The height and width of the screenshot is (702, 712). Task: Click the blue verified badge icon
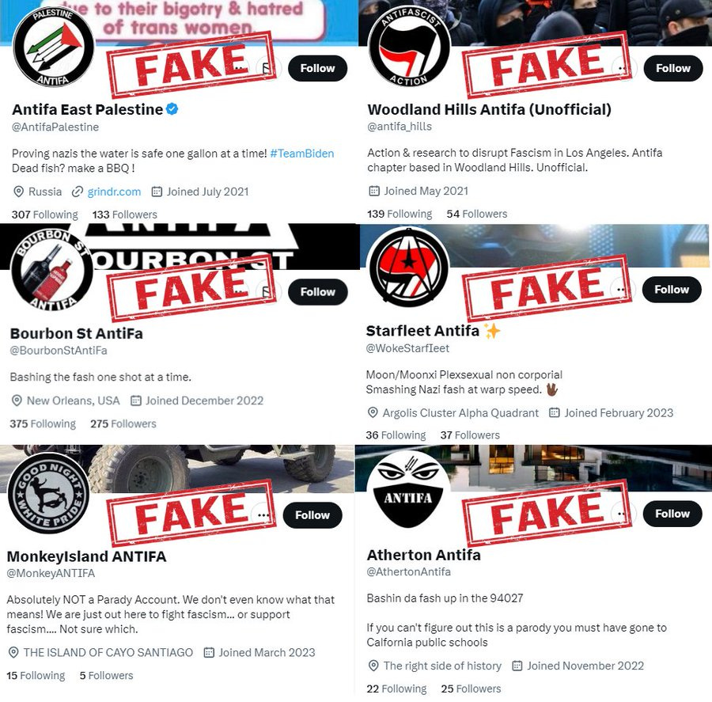[172, 109]
